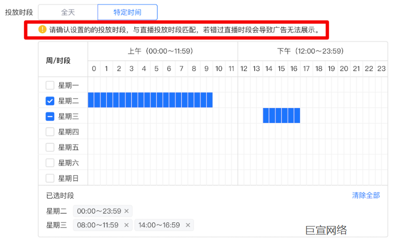Check the 星期五 checkbox
Viewport: 400px width, 245px height.
click(50, 147)
